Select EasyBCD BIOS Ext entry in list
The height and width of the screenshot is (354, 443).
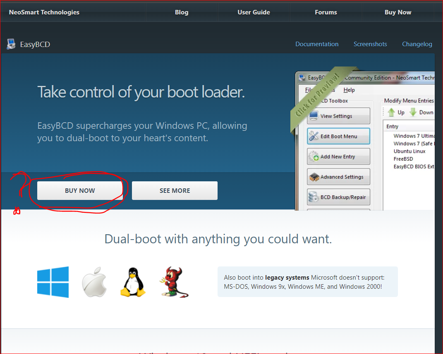414,166
